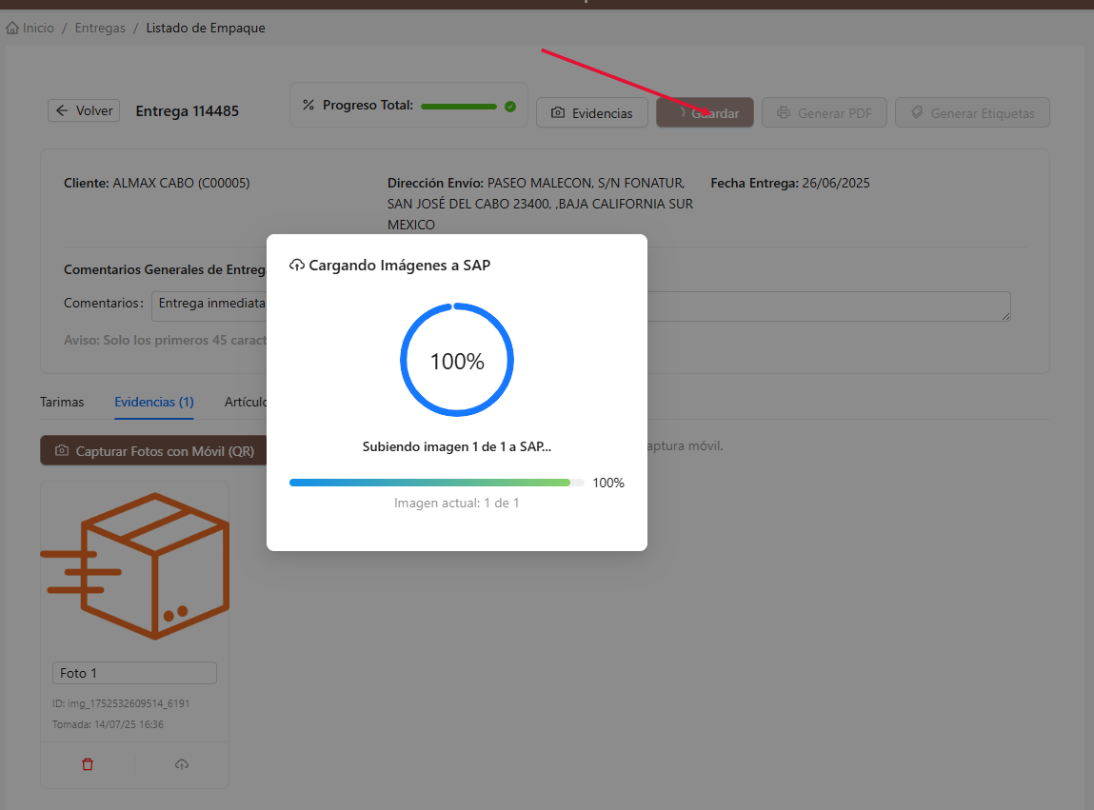The width and height of the screenshot is (1094, 810).
Task: Select Listado de Empaque breadcrumb text
Action: point(205,28)
